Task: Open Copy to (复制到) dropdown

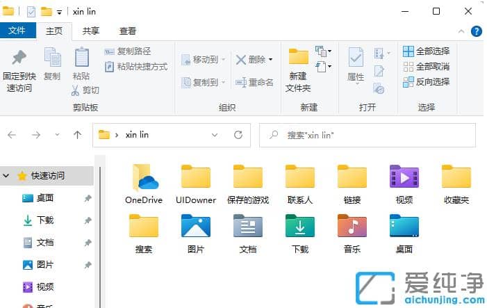Action: [x=203, y=82]
